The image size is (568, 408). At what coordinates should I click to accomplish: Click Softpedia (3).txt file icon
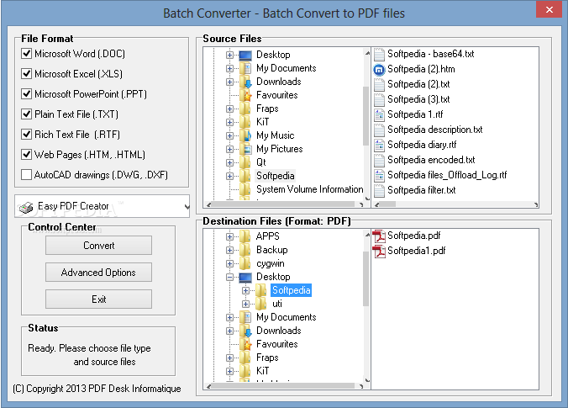click(x=379, y=100)
